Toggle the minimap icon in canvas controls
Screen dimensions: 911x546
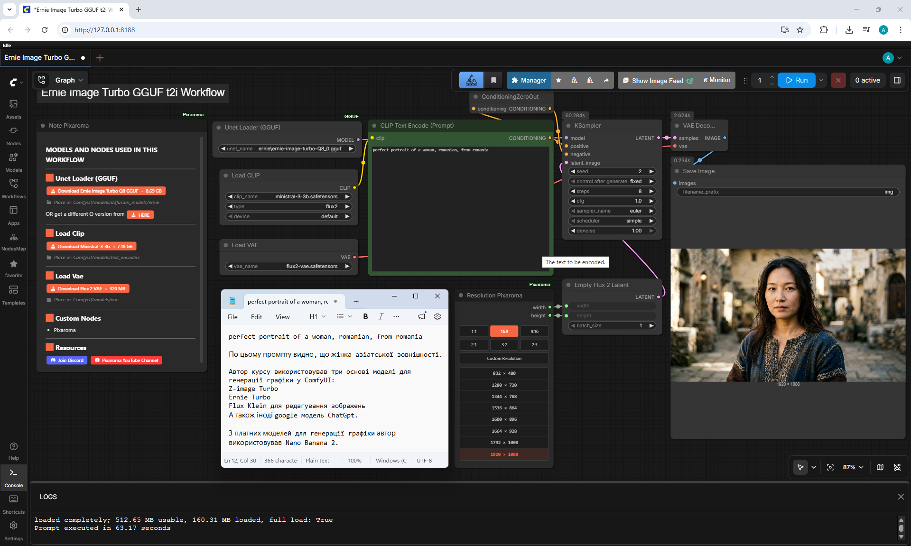[880, 467]
